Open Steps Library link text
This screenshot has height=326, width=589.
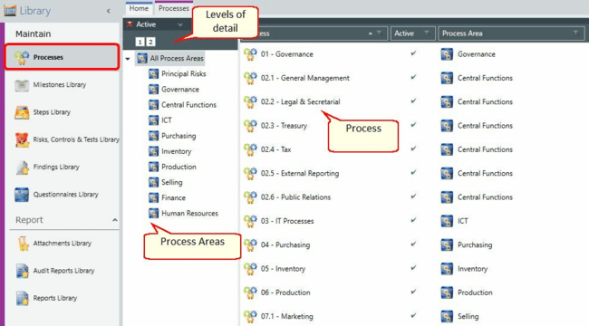tap(52, 112)
